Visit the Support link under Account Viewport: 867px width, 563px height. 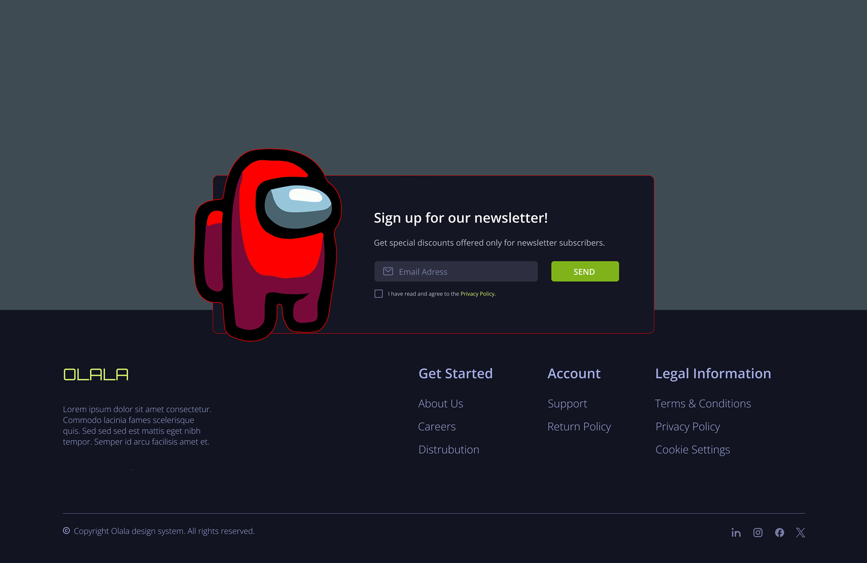click(567, 403)
